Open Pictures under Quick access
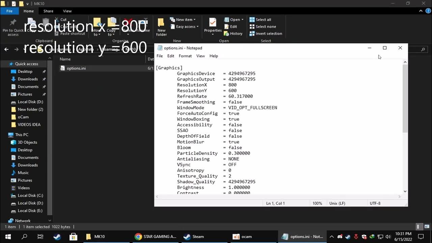Screen dimensions: 432x243 coord(25,94)
